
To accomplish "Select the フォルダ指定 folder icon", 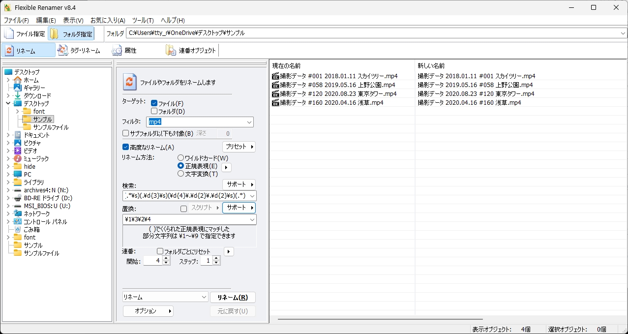I will click(54, 34).
